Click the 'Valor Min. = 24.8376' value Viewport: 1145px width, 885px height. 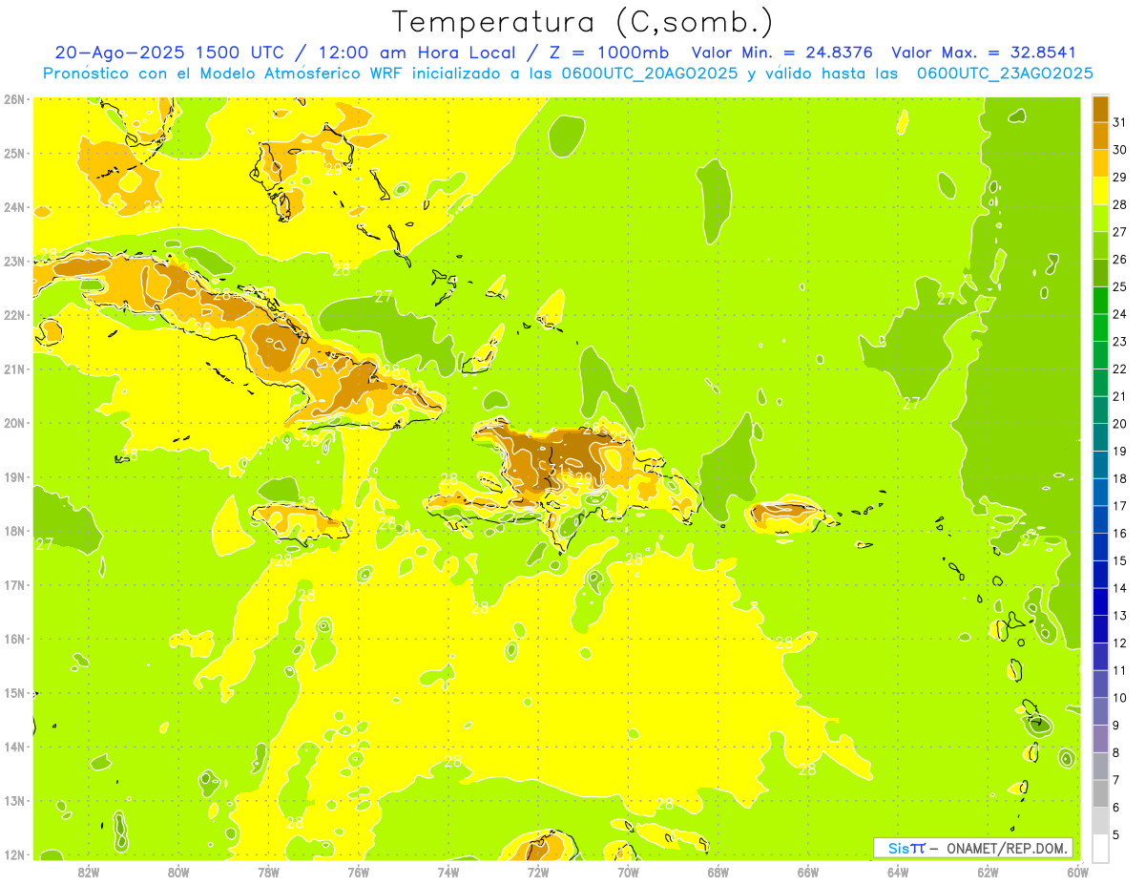(x=781, y=53)
